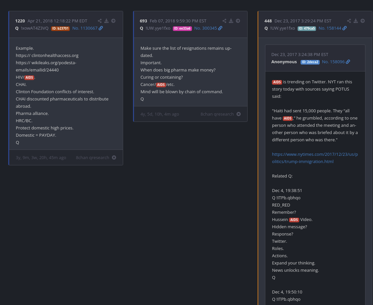Click 'Mind will be blown by chain of command.'

point(182,92)
